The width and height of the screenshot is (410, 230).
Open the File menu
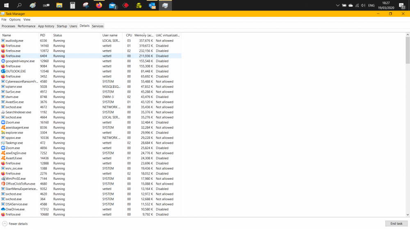[4, 20]
